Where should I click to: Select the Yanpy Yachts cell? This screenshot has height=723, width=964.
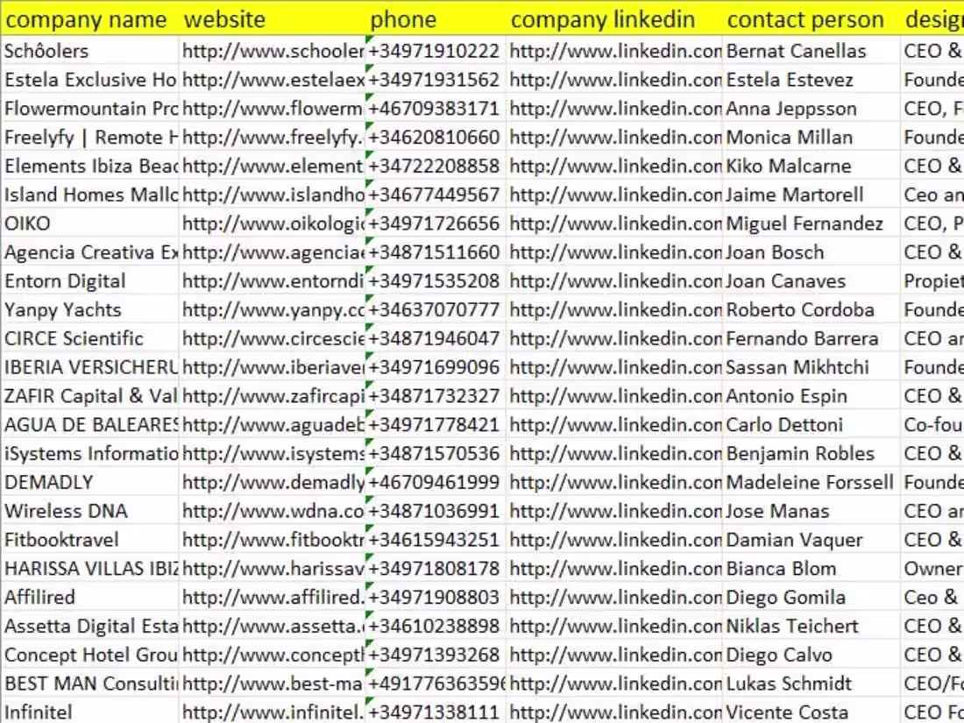coord(90,309)
